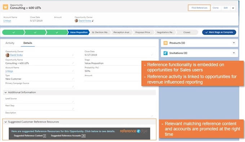
Task: Click Products (0) heading
Action: tap(177, 43)
